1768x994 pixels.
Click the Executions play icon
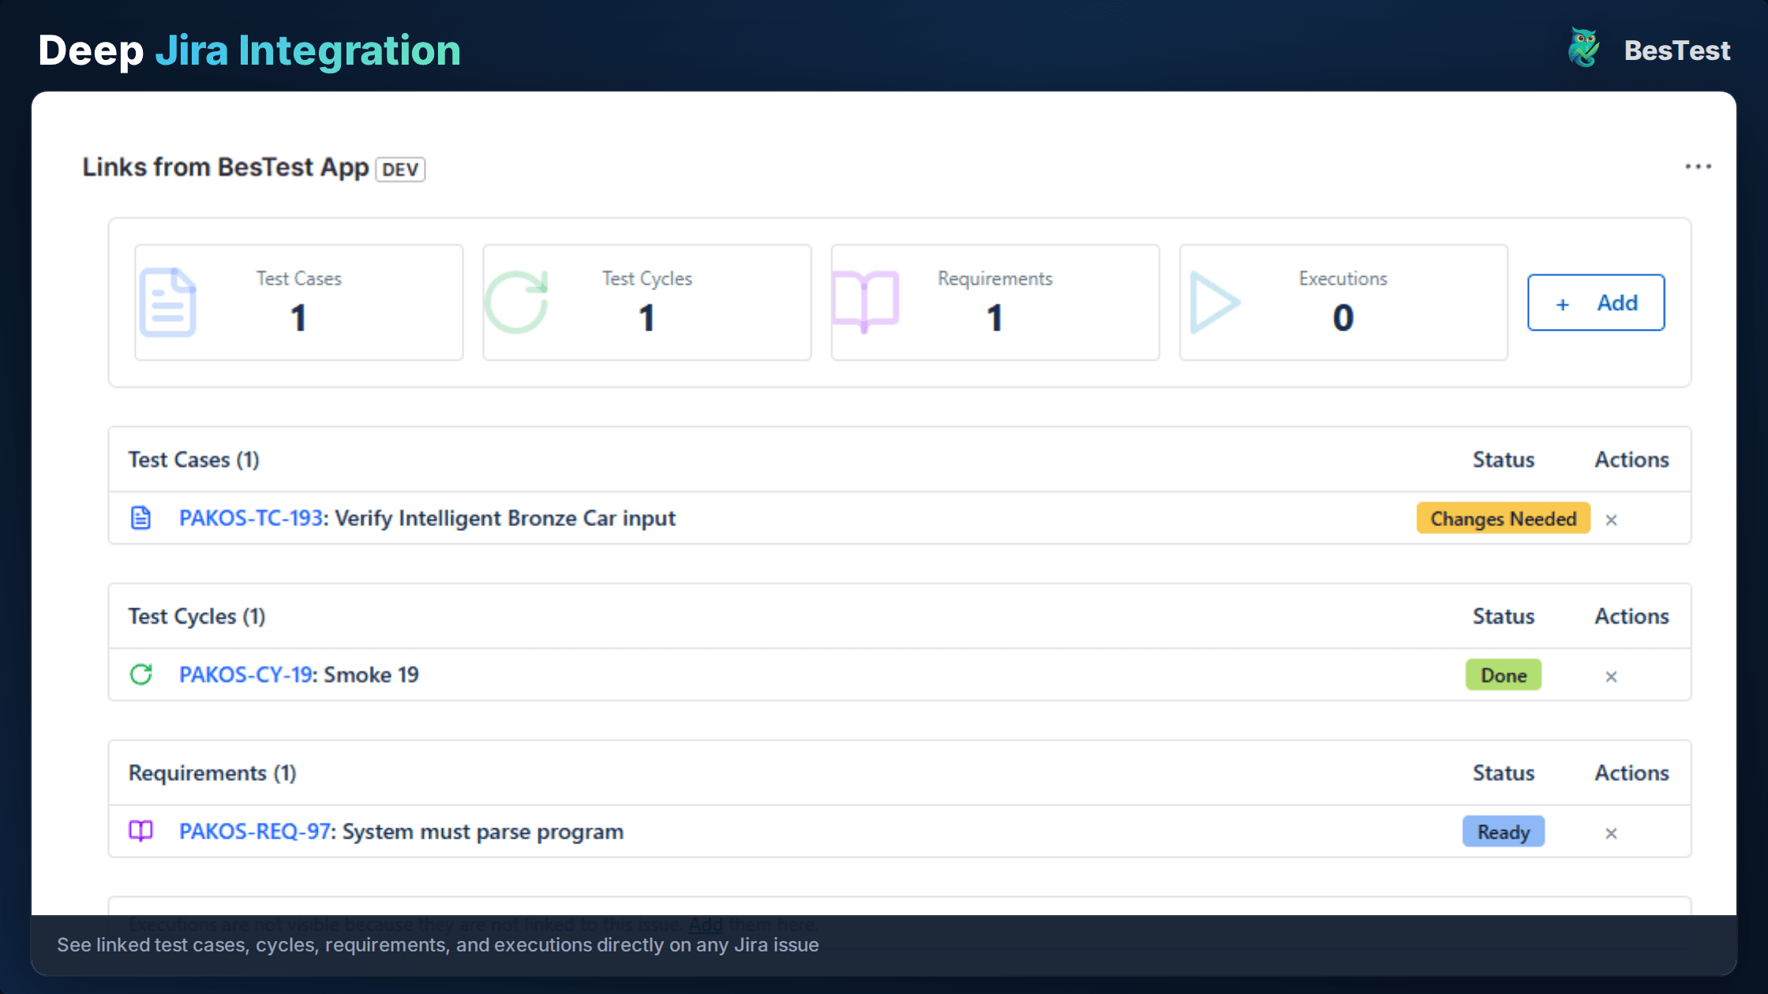[1215, 302]
